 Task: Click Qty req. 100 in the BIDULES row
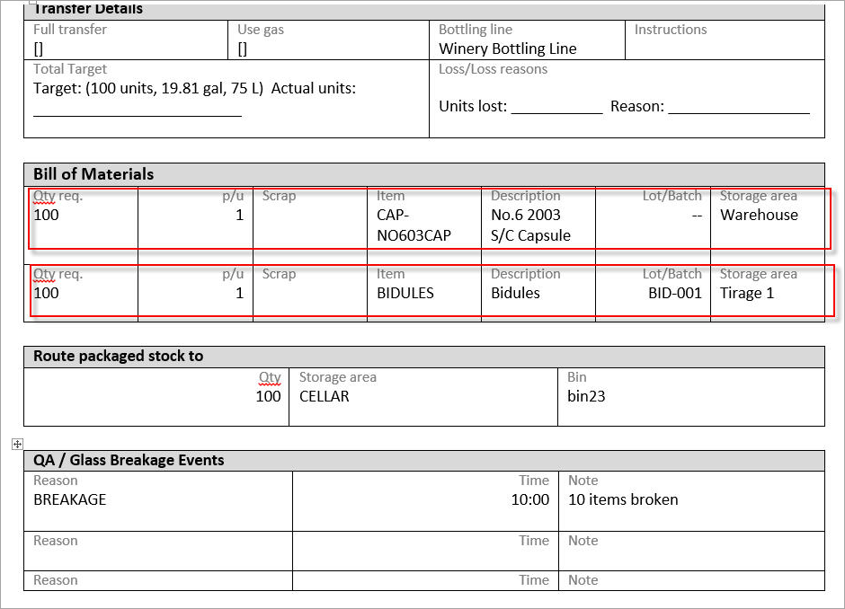tap(47, 293)
